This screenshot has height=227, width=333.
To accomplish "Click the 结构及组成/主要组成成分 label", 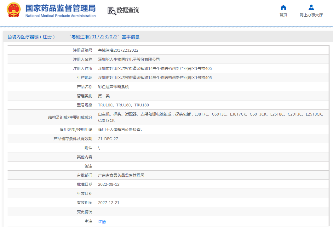I will 70,117.
